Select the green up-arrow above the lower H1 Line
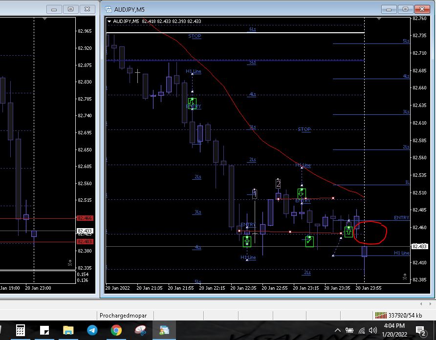 (x=247, y=241)
